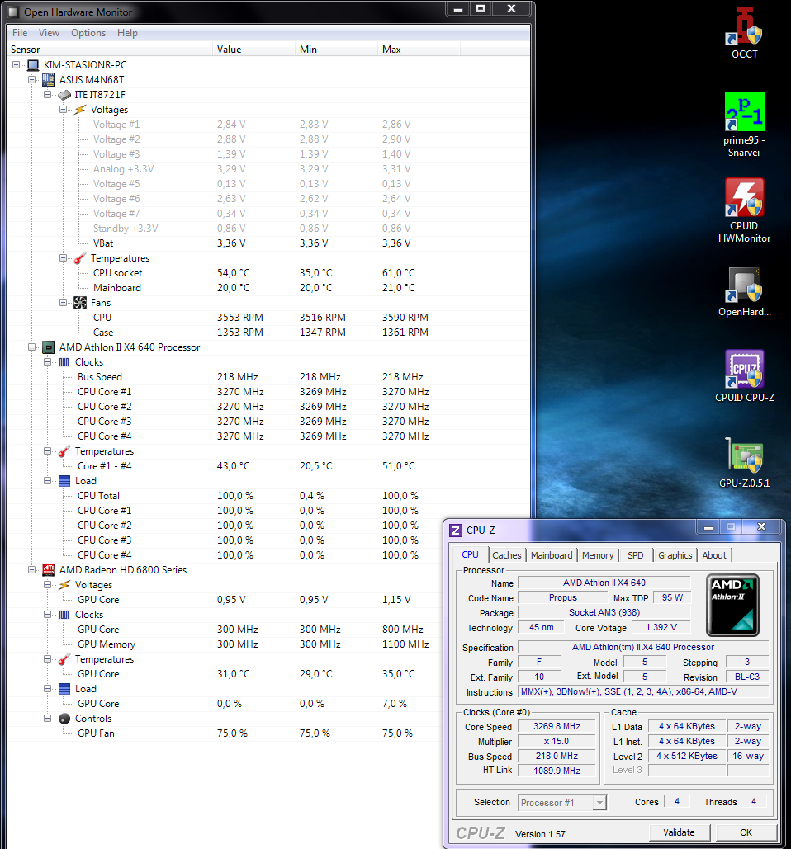Open the OpenHard... desktop shortcut
The image size is (791, 849).
pyautogui.click(x=745, y=292)
